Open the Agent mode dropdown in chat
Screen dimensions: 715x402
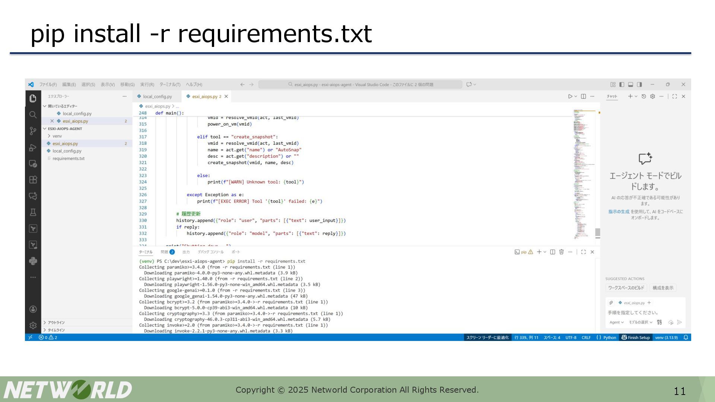616,322
